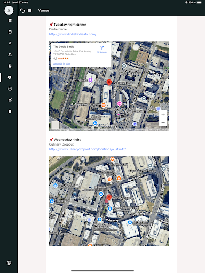Click the Tuesday dinner satellite map
Screen dimensions: 205x273
(109, 86)
